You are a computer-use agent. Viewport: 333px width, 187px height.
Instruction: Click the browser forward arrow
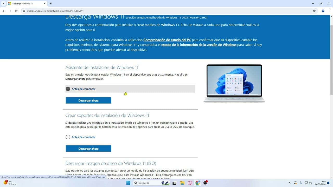point(10,11)
